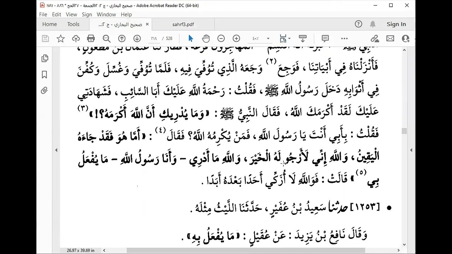Click the page number input field
This screenshot has height=254, width=452.
pos(154,38)
